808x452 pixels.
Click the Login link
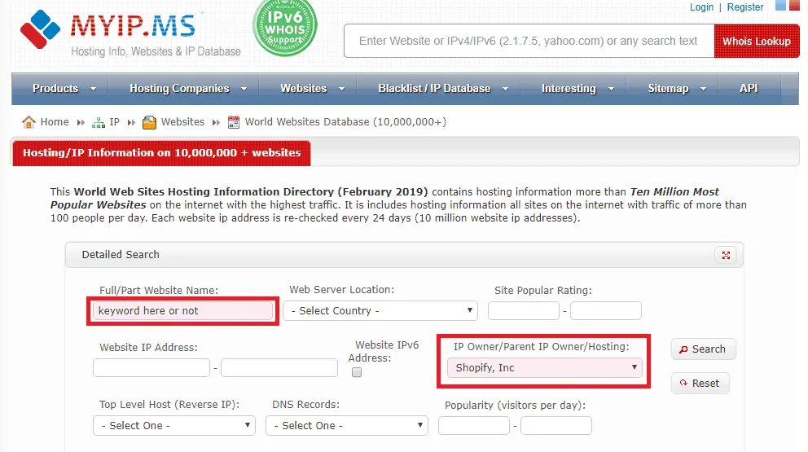point(701,7)
